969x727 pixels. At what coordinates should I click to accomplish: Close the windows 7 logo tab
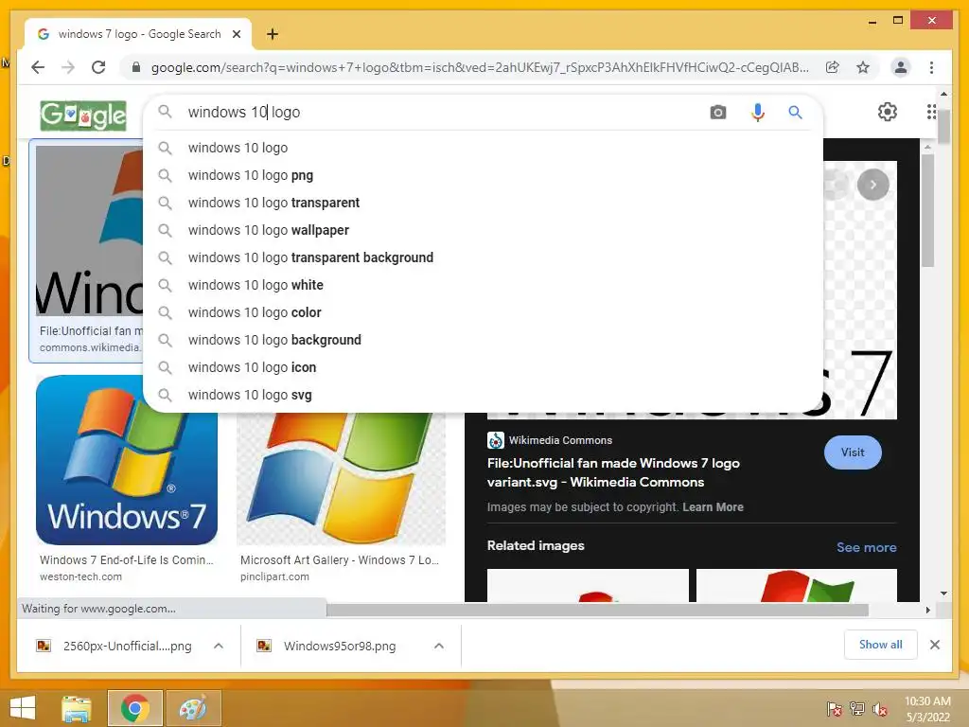[x=236, y=34]
